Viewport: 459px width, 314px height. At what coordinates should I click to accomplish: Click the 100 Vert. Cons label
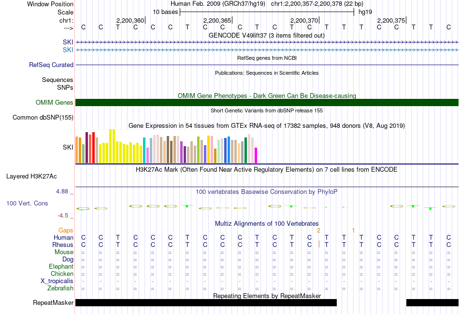point(27,204)
